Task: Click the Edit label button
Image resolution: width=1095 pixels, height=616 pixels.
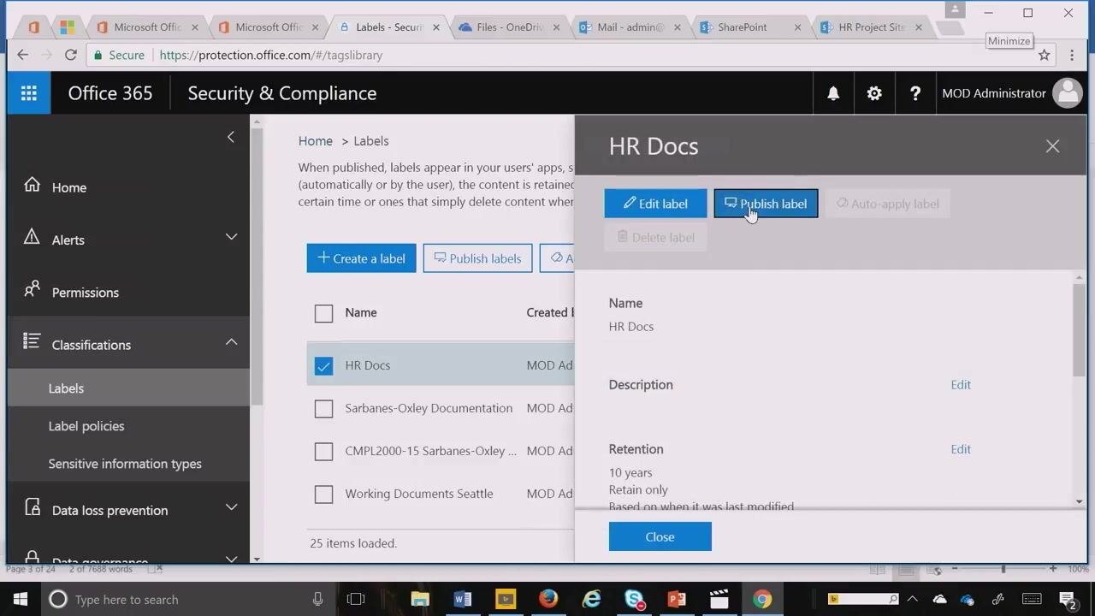Action: (x=655, y=204)
